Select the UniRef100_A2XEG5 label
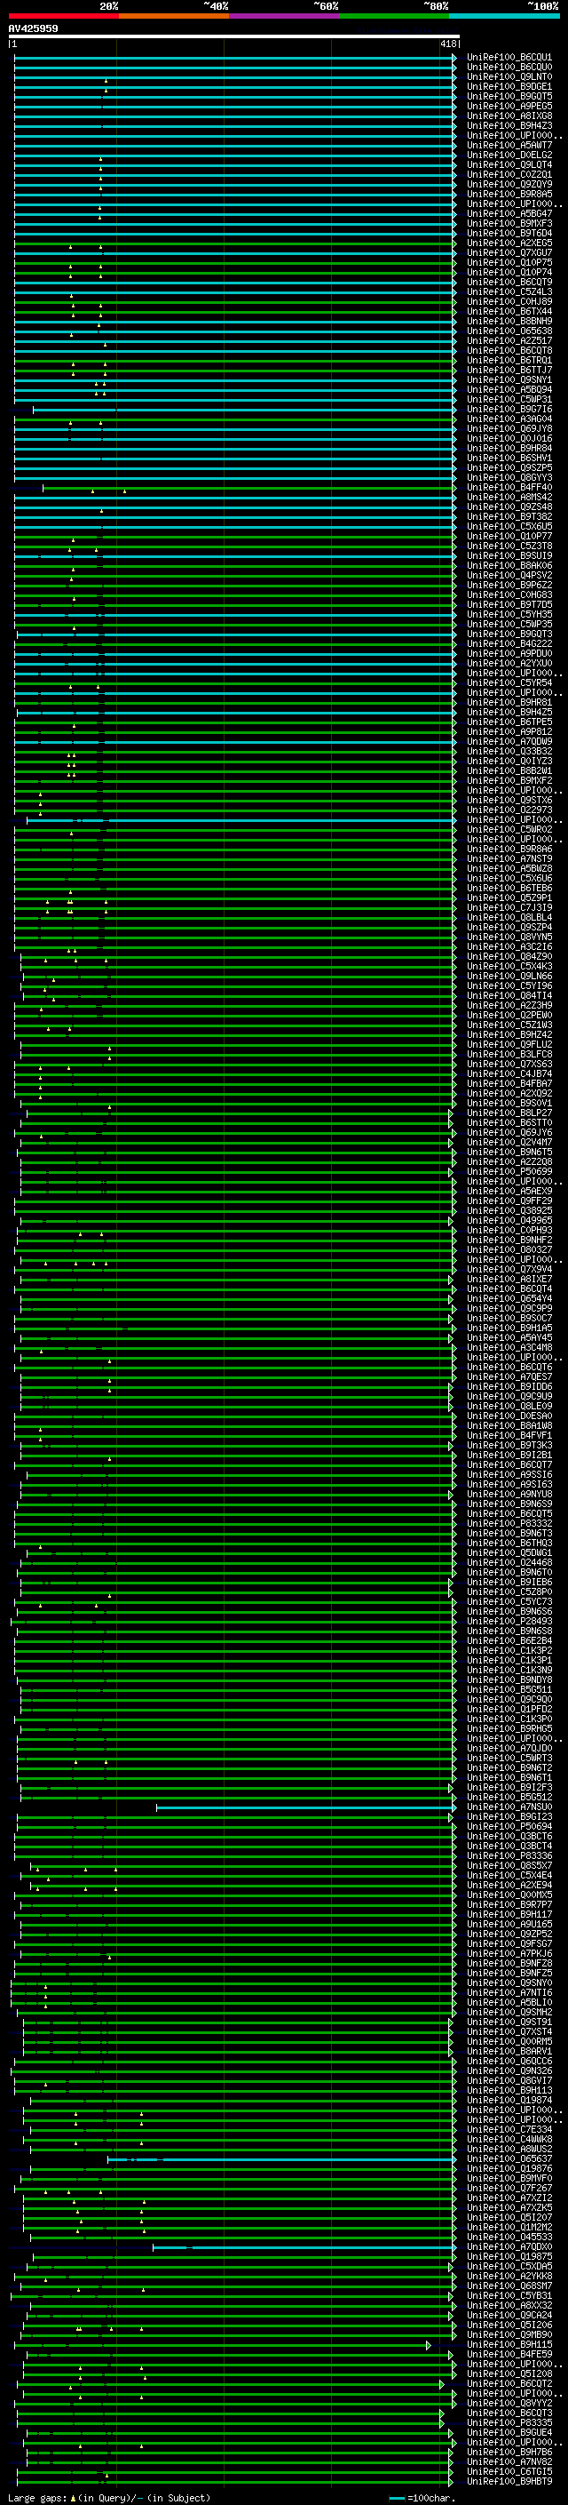Viewport: 568px width, 2505px height. coord(509,243)
